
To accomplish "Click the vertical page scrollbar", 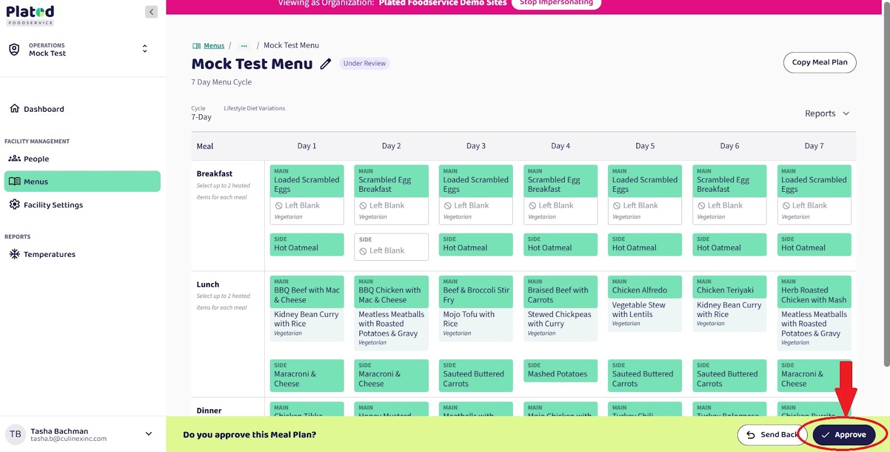I will pos(886,183).
